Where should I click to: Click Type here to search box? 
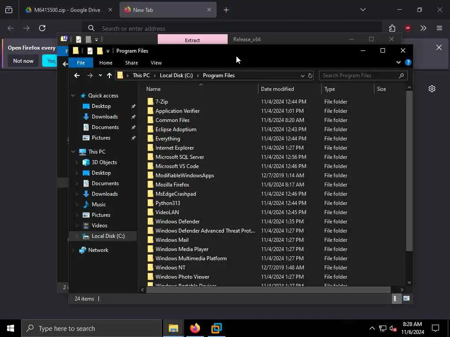[x=91, y=328]
